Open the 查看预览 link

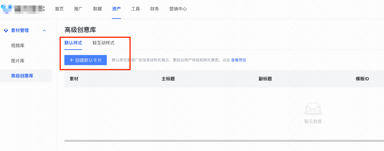[x=239, y=60]
